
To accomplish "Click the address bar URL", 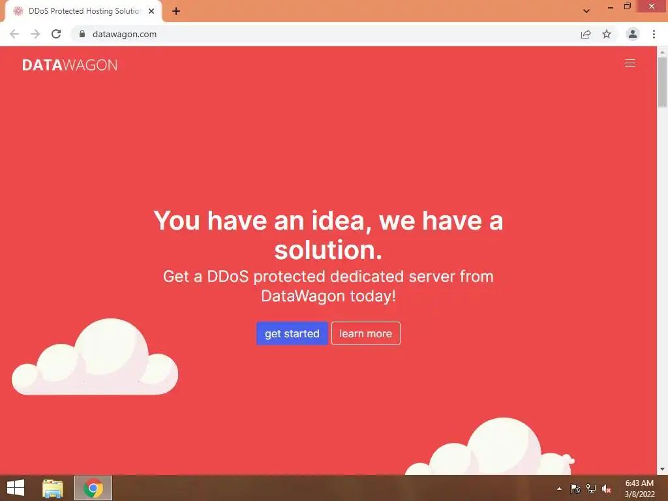I will 125,34.
